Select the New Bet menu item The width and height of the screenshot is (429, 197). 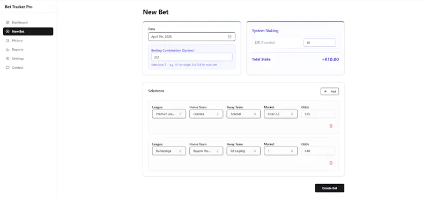(x=28, y=32)
